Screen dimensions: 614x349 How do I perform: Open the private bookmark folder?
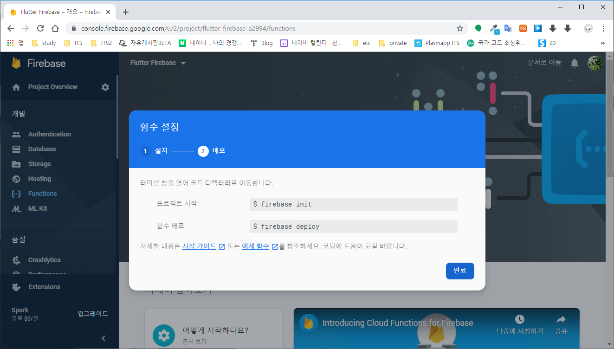click(393, 43)
